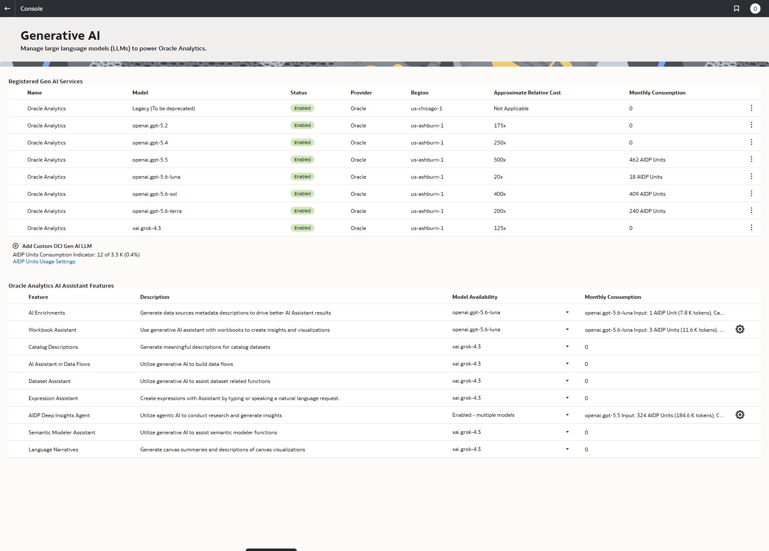Open actions menu for Legacy (To be deprecated) row
Image resolution: width=769 pixels, height=551 pixels.
point(751,108)
